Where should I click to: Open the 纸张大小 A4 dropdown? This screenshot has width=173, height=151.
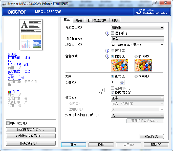point(138,45)
